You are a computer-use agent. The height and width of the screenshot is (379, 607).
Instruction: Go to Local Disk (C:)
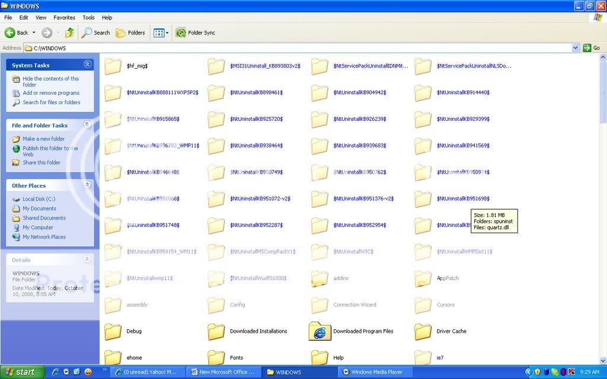39,199
